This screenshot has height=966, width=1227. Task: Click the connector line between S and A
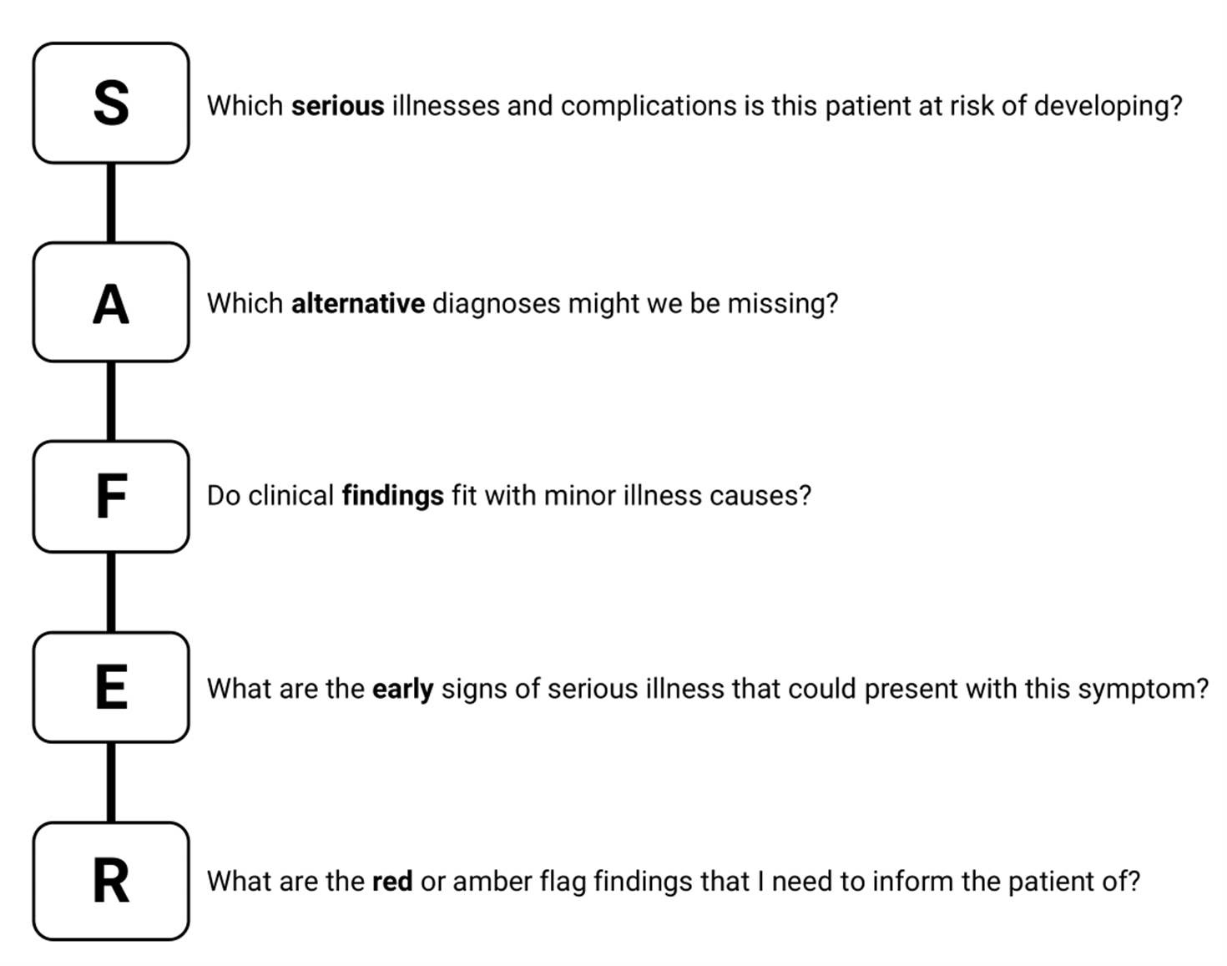[x=111, y=203]
